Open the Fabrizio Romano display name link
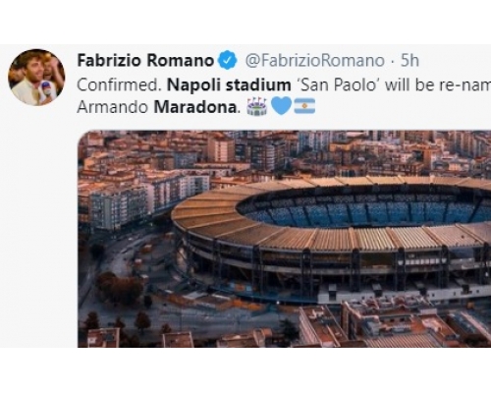 point(145,61)
